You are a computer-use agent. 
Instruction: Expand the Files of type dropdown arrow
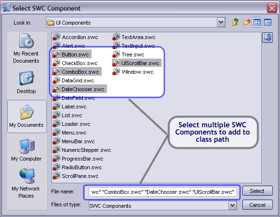232,205
